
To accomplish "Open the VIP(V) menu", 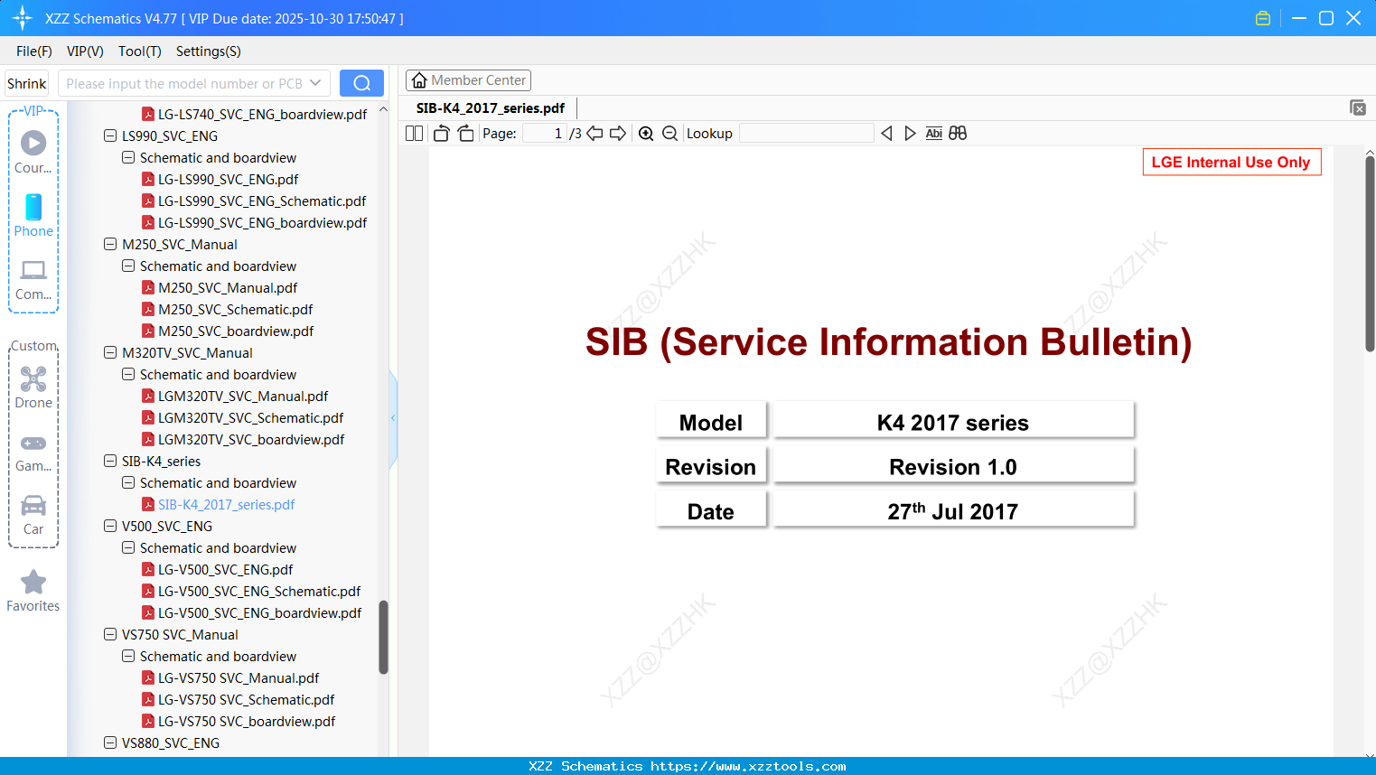I will [x=85, y=51].
